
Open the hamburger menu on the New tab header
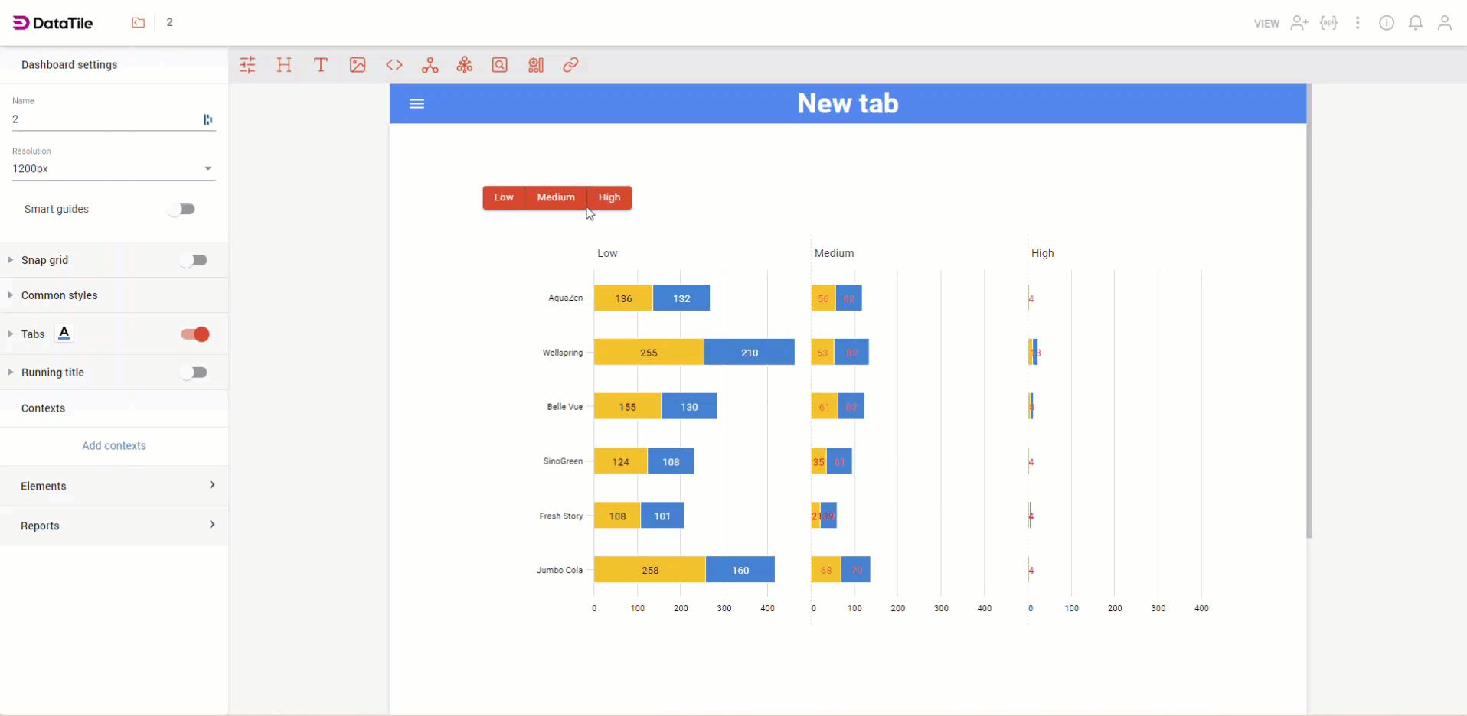pos(417,103)
